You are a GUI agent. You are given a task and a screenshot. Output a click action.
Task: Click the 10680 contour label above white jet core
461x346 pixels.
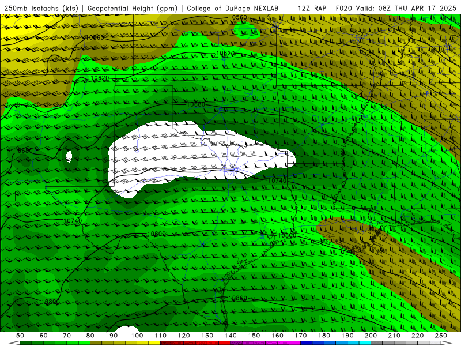click(x=196, y=104)
